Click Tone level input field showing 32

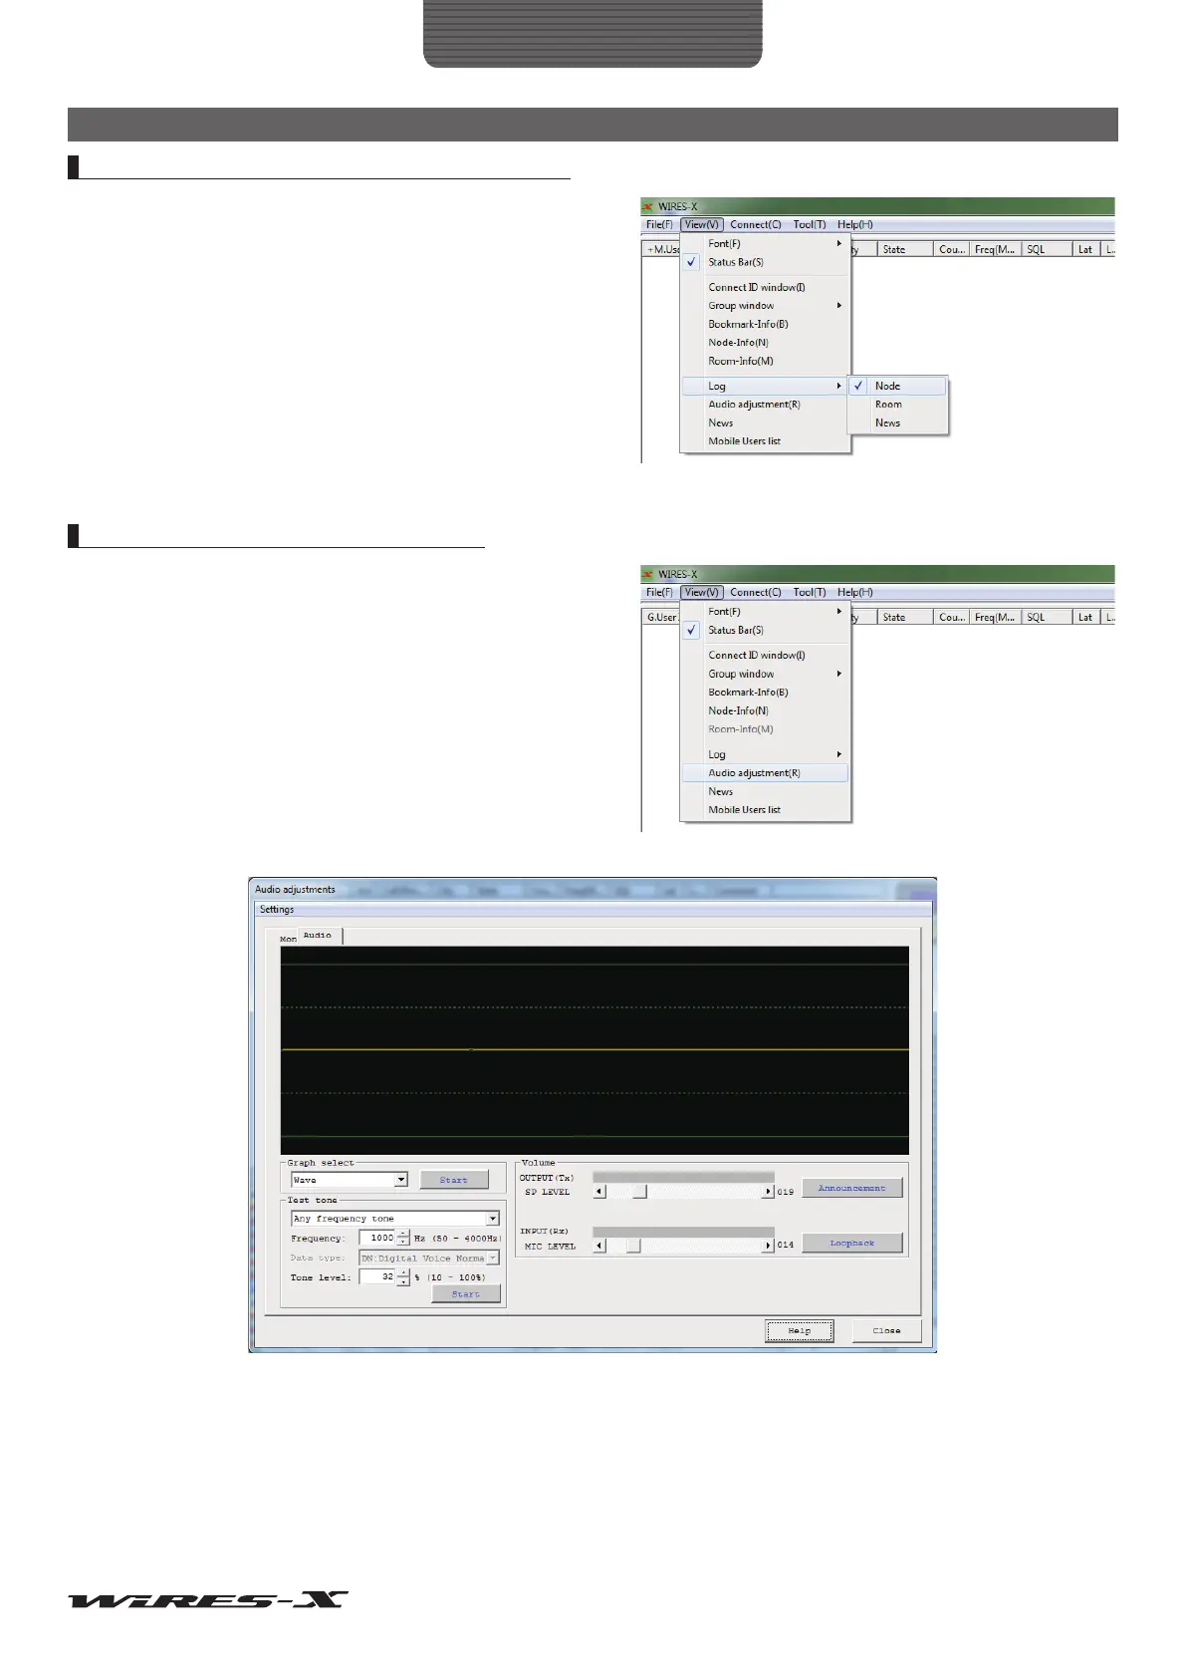tap(377, 1276)
